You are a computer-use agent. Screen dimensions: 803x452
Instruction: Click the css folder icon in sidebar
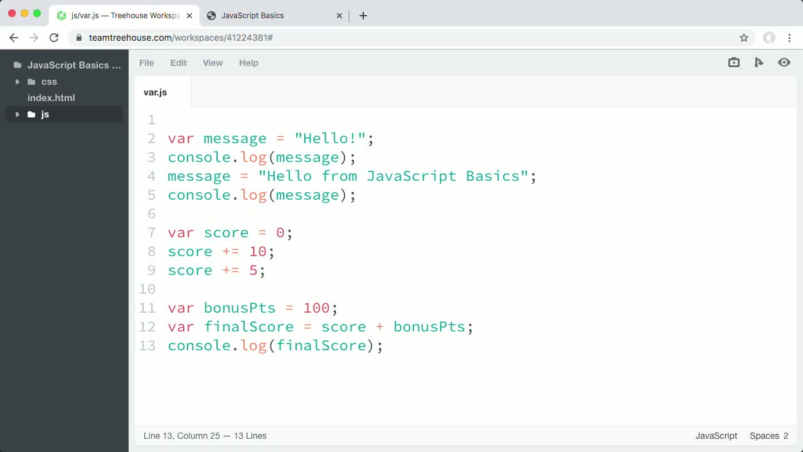coord(31,82)
